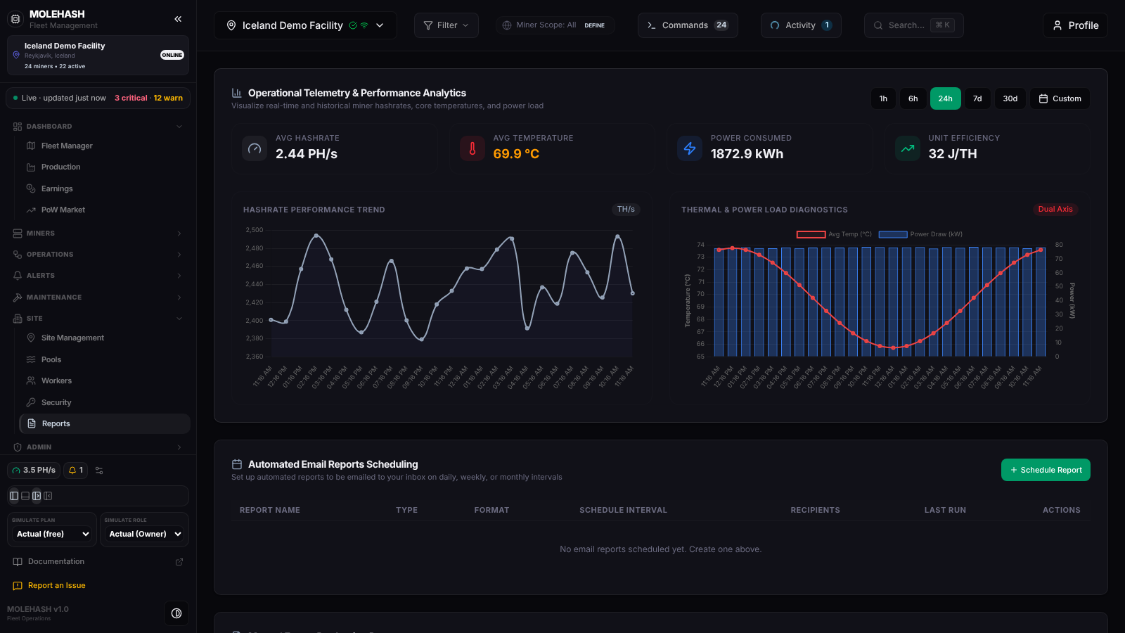Image resolution: width=1125 pixels, height=633 pixels.
Task: Open the Earnings page
Action: [x=57, y=188]
